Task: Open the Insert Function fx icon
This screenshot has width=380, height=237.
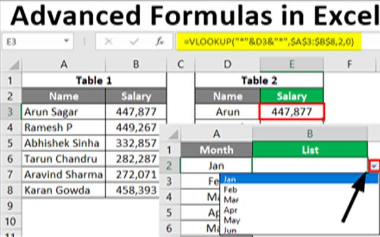Action: 160,41
